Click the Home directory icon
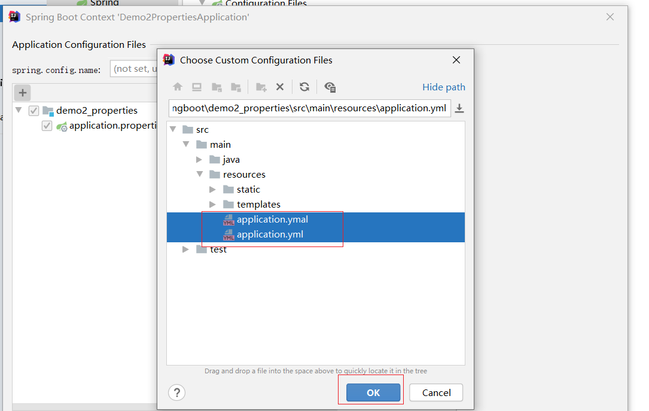Image resolution: width=649 pixels, height=411 pixels. click(178, 87)
